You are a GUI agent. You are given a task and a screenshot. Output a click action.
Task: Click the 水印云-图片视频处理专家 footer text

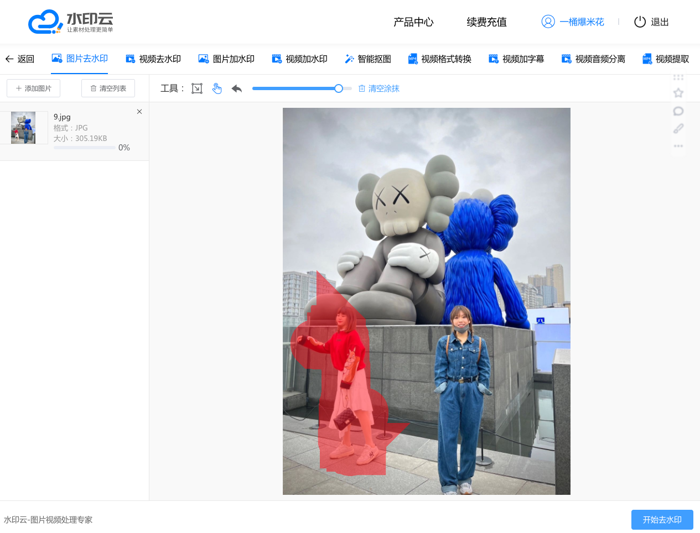(x=48, y=520)
